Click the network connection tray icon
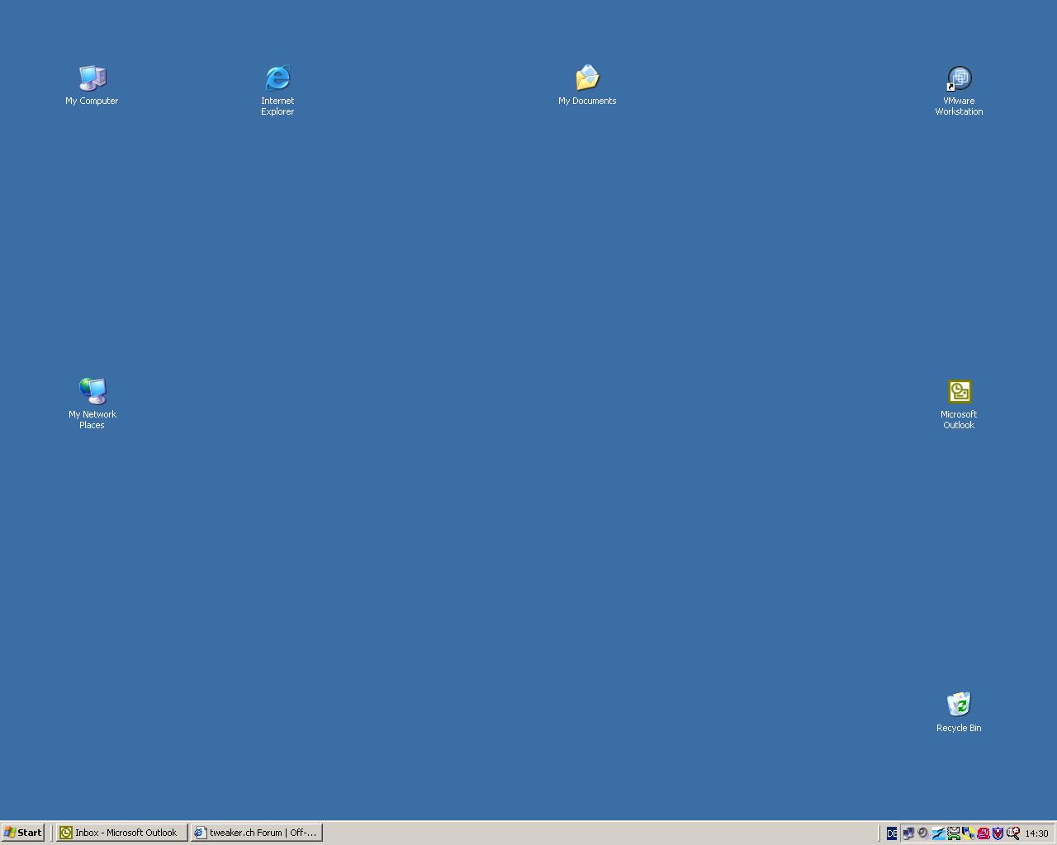1057x845 pixels. click(x=908, y=833)
